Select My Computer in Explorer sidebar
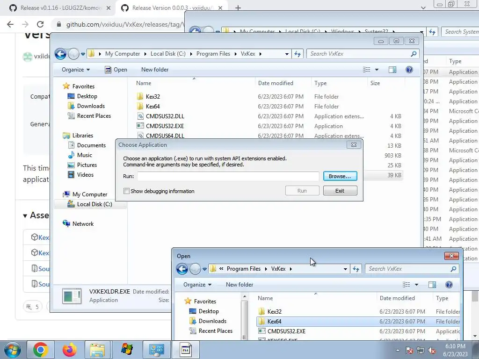This screenshot has width=479, height=359. (x=89, y=194)
